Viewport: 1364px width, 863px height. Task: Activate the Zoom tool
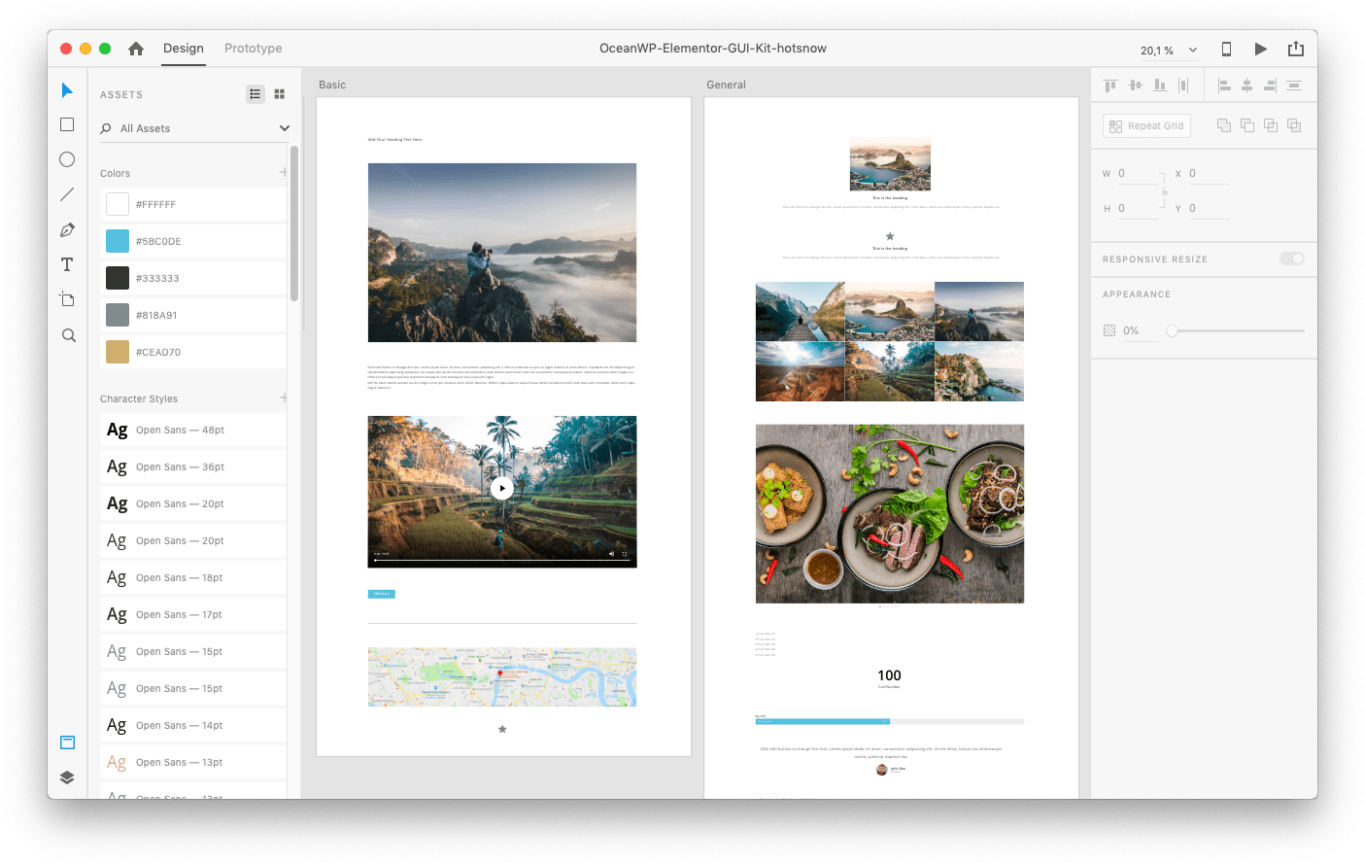67,334
